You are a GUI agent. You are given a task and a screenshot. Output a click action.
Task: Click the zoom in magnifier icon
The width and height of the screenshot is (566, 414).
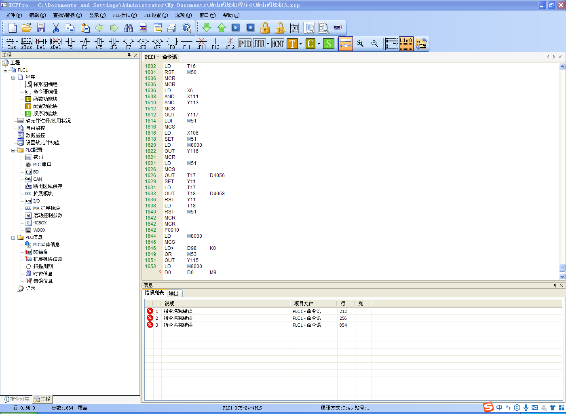[360, 44]
